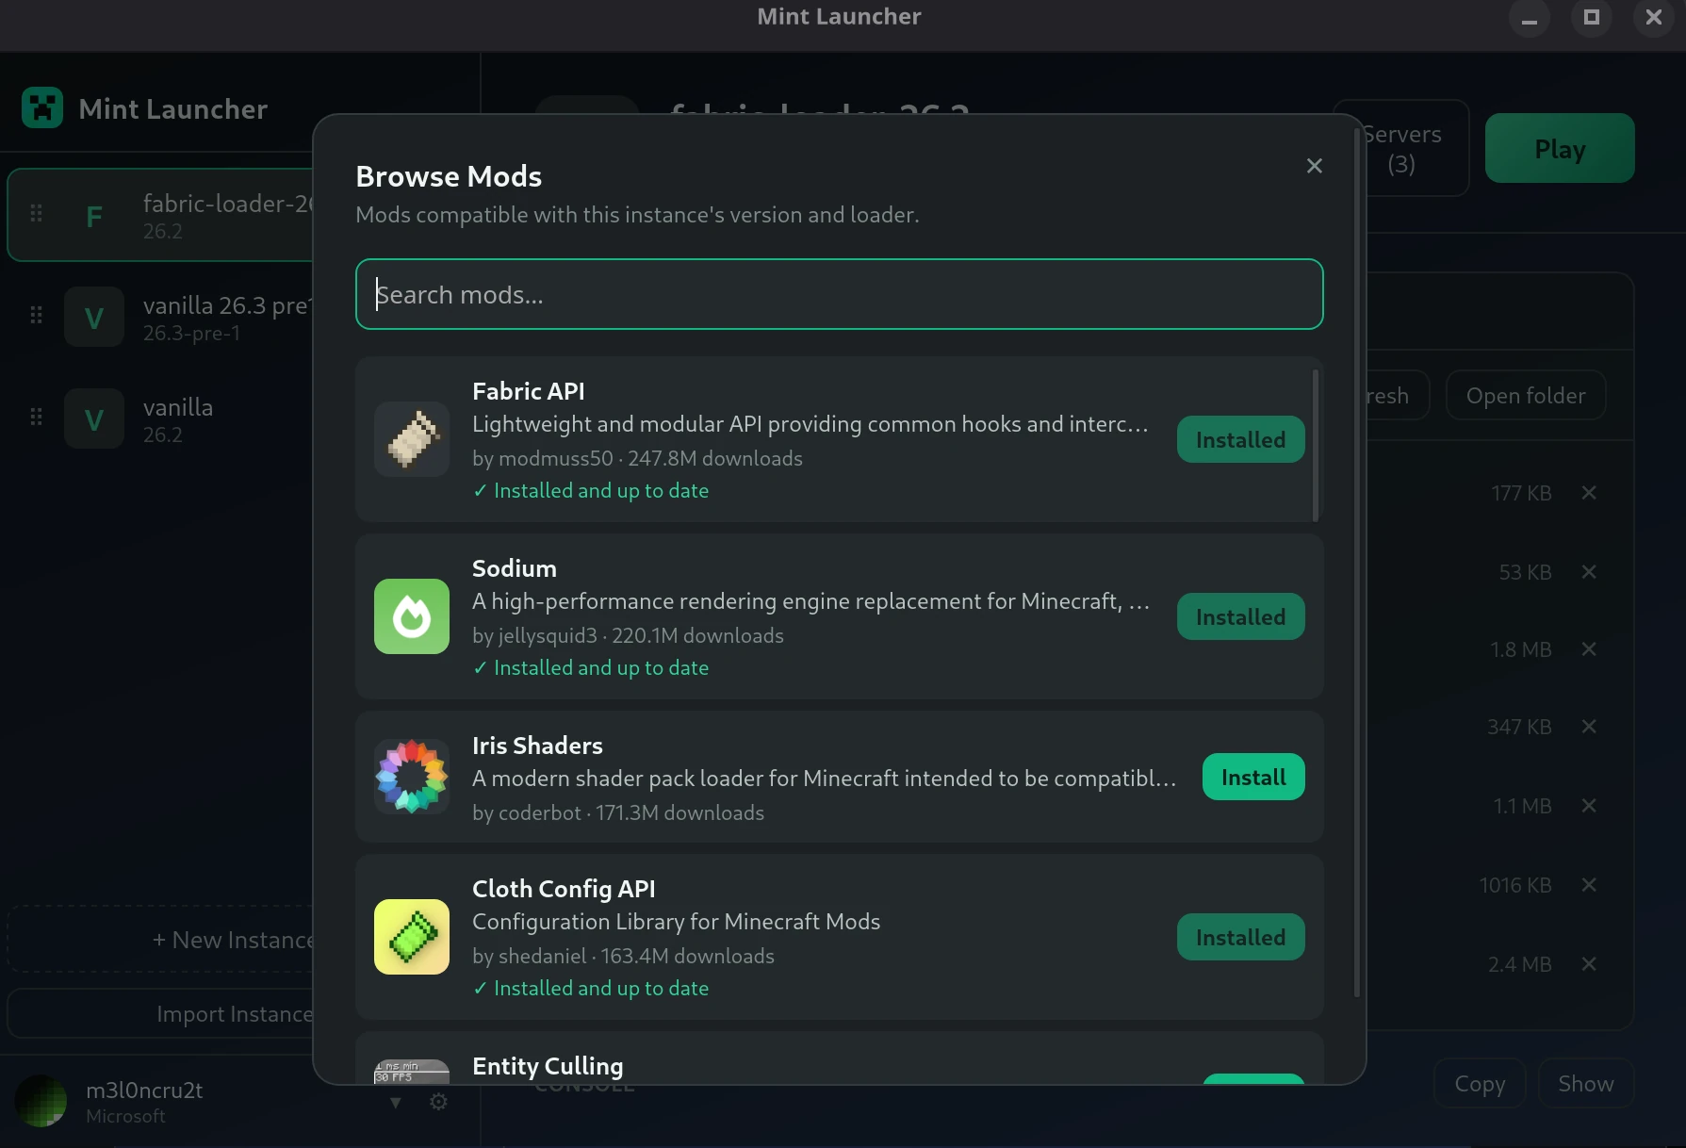Remove the 1.8 MB mod entry

point(1589,649)
